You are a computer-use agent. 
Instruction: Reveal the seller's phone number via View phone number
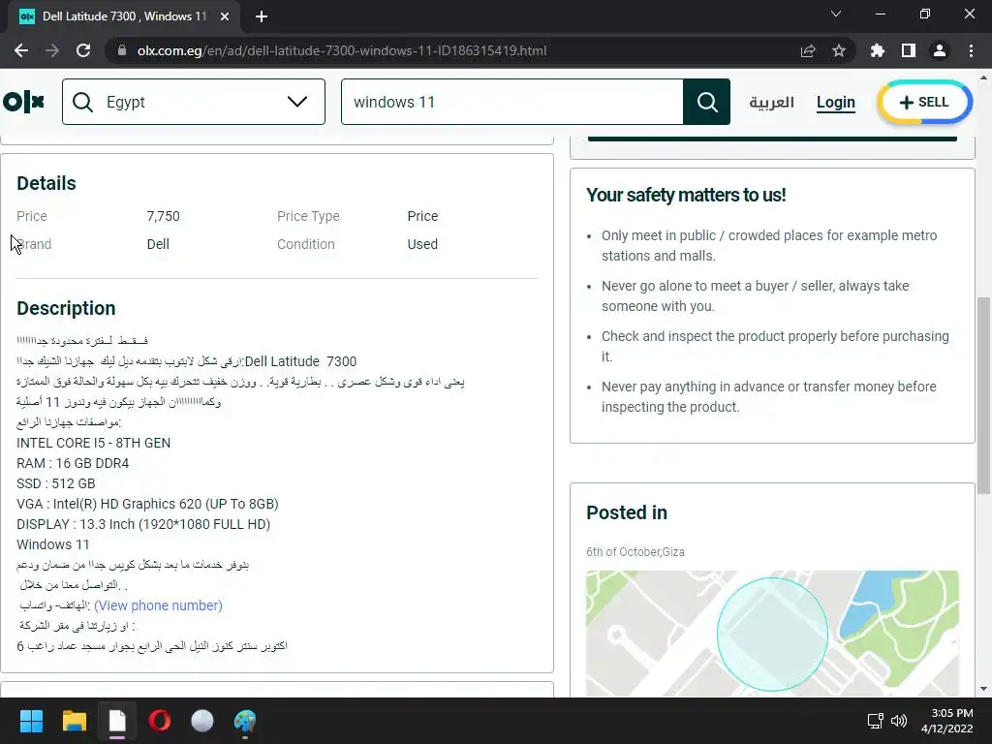click(158, 605)
